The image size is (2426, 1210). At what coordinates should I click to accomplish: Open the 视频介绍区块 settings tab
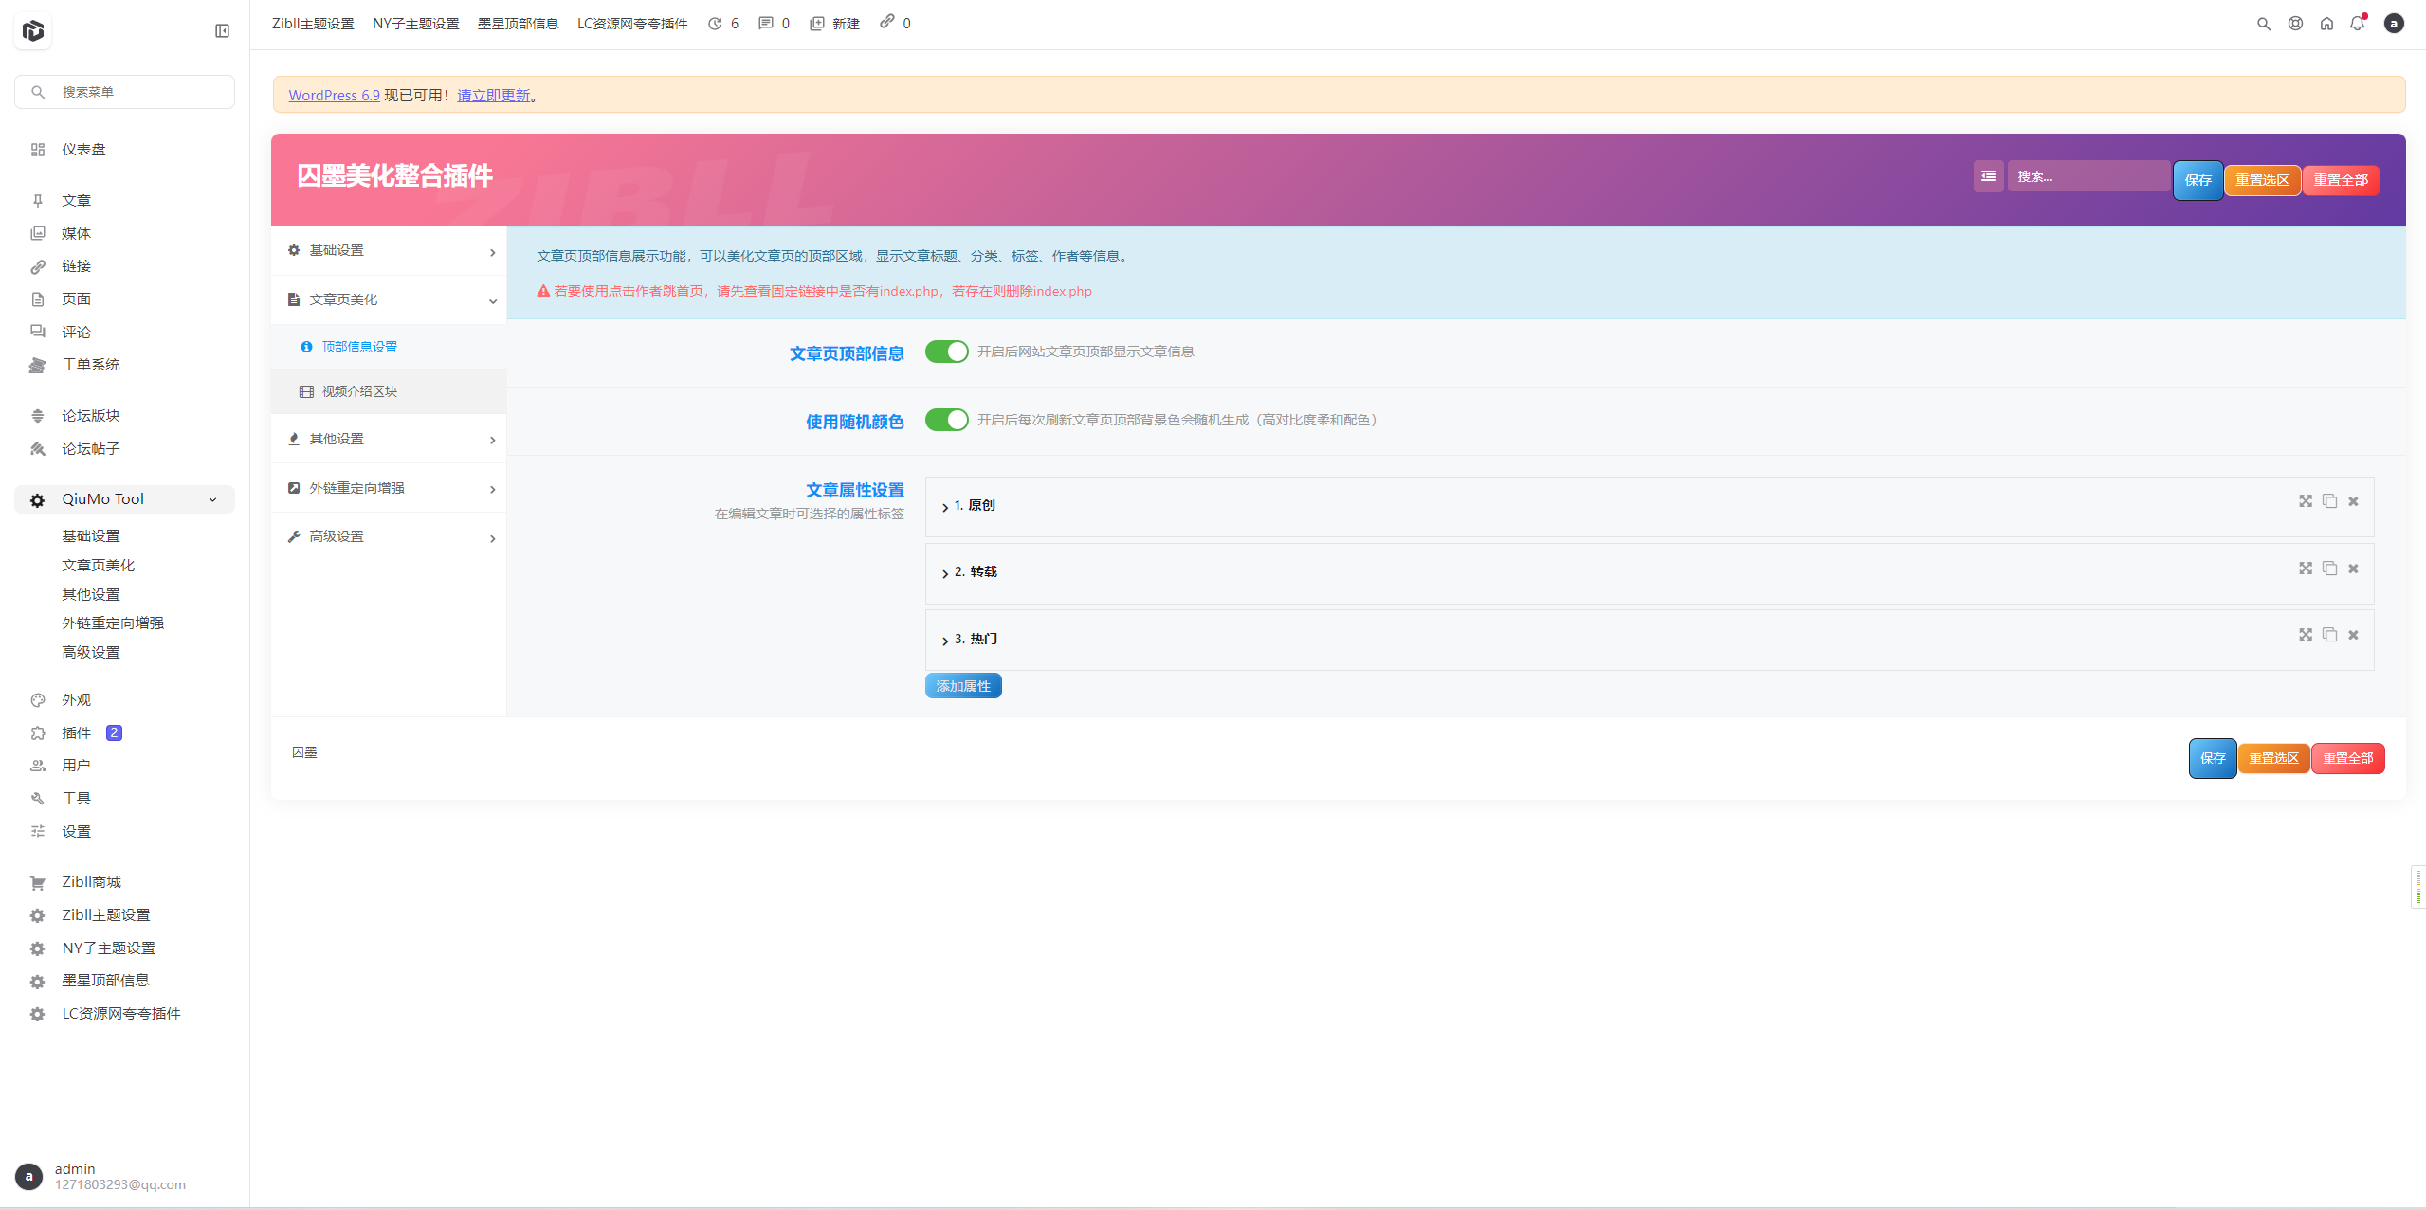click(x=359, y=391)
